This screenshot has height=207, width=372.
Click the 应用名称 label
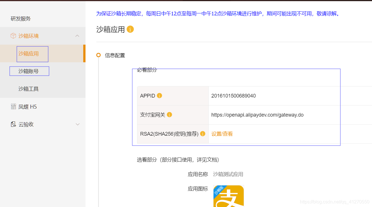click(198, 174)
